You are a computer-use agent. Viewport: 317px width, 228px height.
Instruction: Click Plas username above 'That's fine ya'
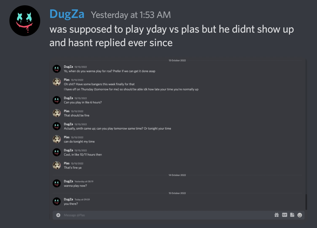point(67,163)
